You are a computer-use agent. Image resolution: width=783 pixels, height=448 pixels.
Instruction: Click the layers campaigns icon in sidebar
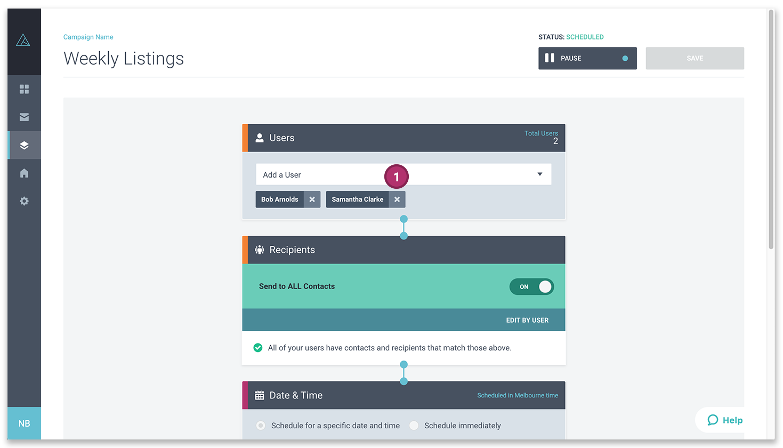pyautogui.click(x=24, y=145)
